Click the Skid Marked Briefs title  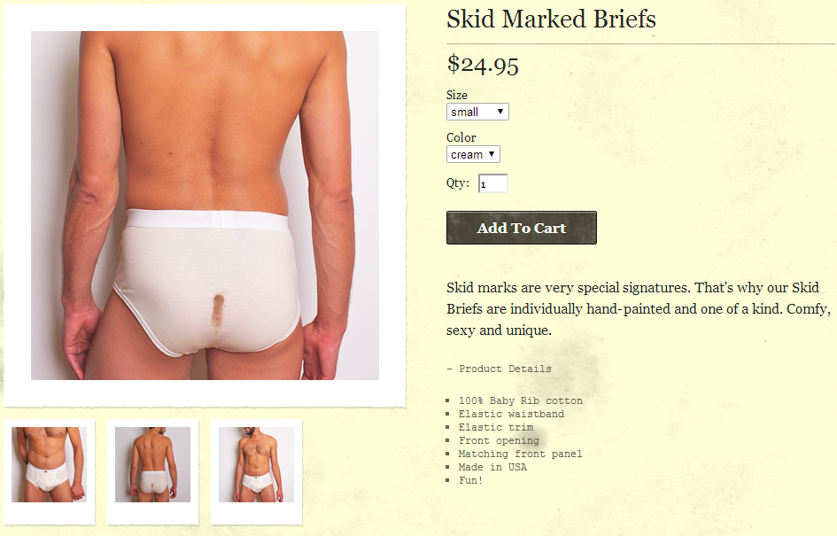[551, 19]
